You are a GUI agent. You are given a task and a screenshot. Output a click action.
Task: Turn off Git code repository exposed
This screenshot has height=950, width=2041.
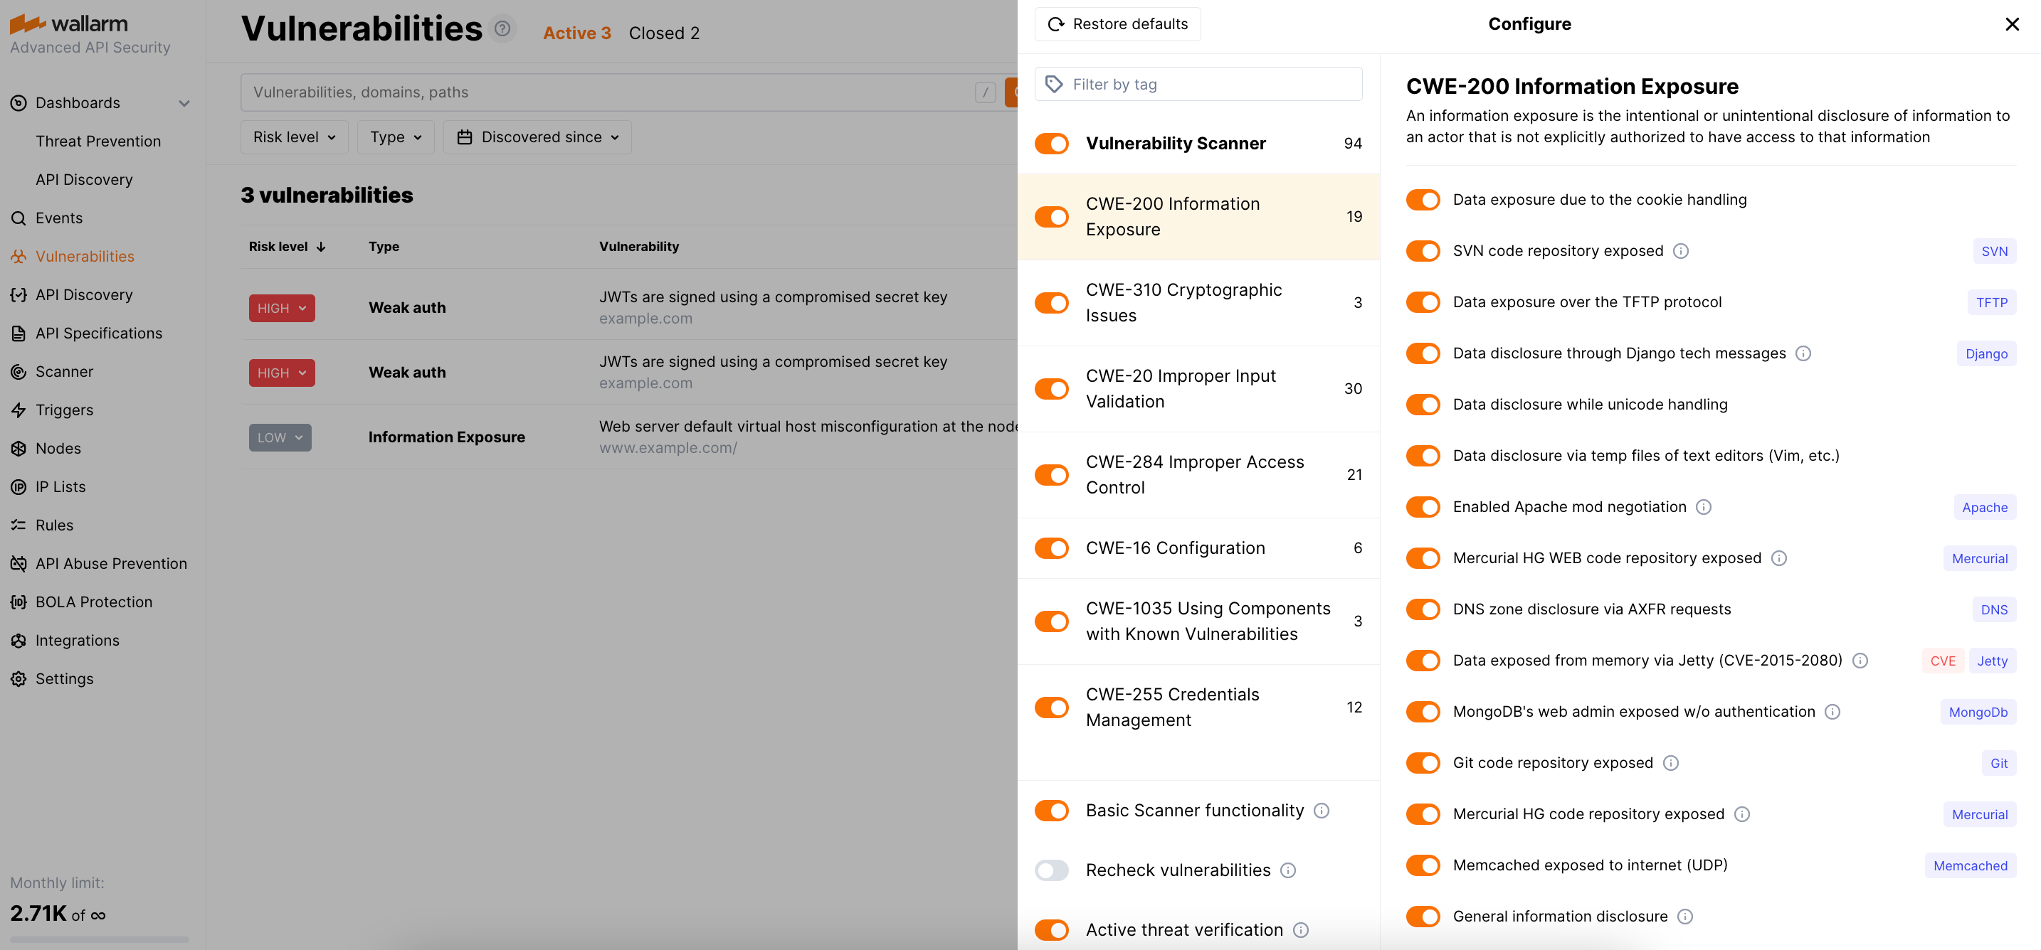click(1424, 762)
